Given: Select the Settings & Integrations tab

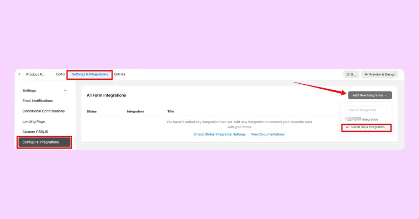Looking at the screenshot, I should click(x=90, y=74).
